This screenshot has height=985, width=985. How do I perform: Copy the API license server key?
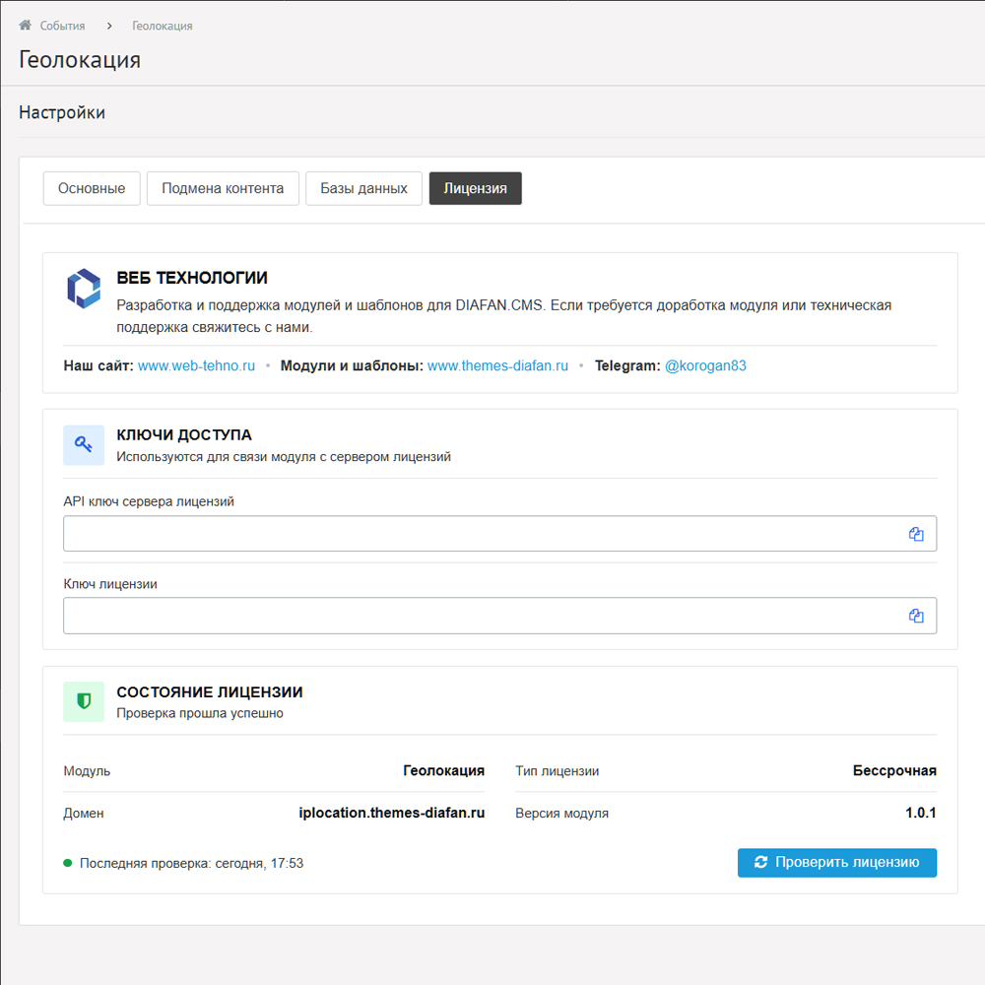click(916, 534)
